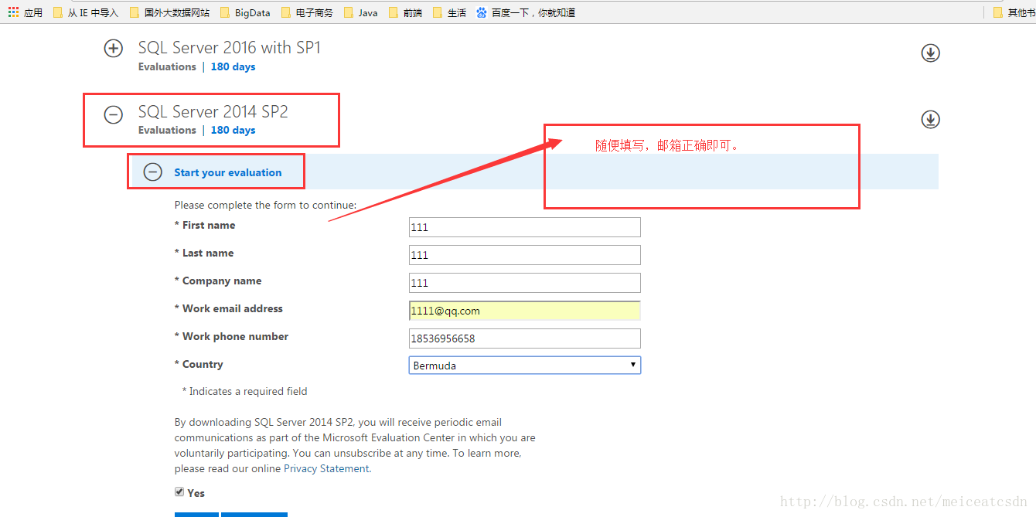Click the '* Work phone number' label
Screen dimensions: 1036x517
(231, 336)
